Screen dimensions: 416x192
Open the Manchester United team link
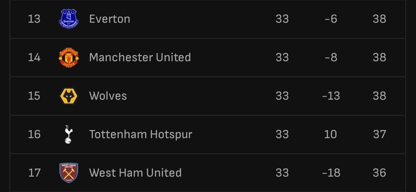click(140, 57)
